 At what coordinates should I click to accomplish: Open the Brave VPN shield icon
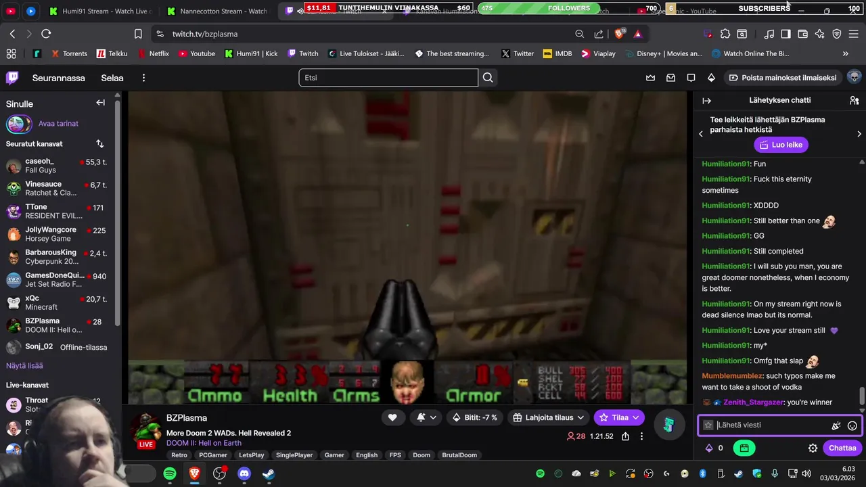837,34
